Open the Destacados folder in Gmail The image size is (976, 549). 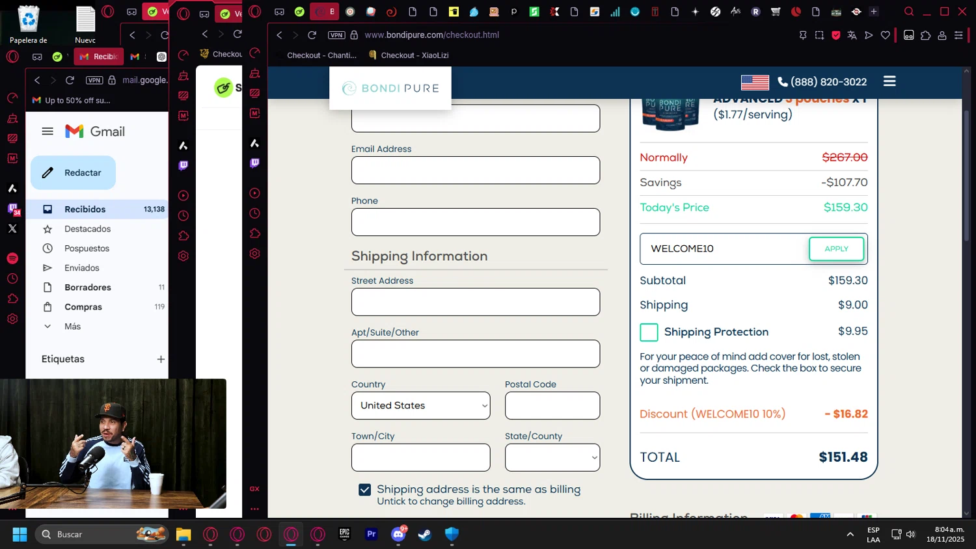point(97,229)
